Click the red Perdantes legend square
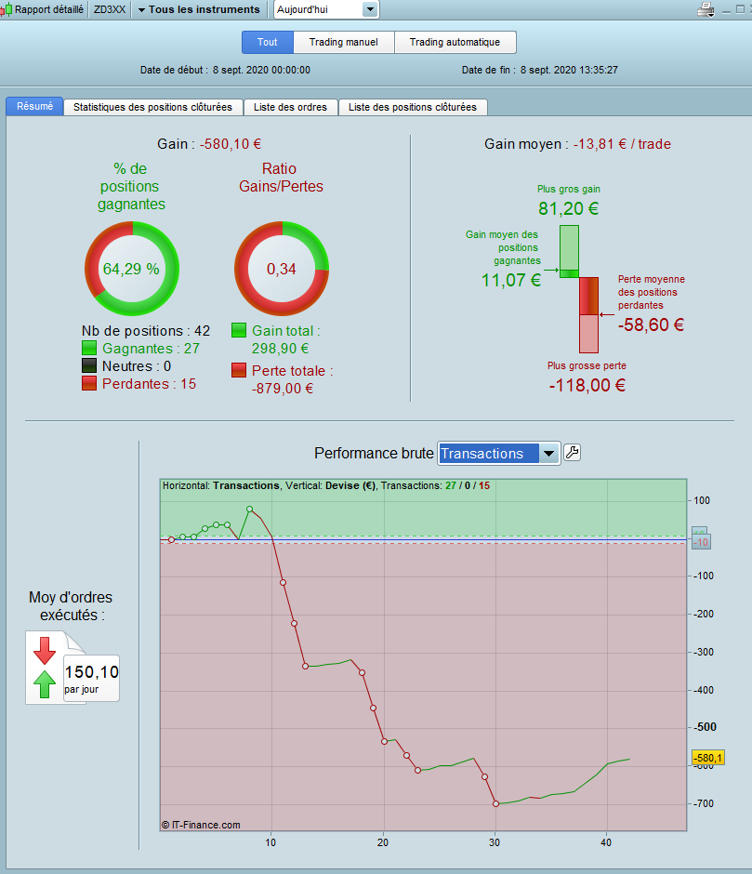The height and width of the screenshot is (874, 752). click(89, 383)
